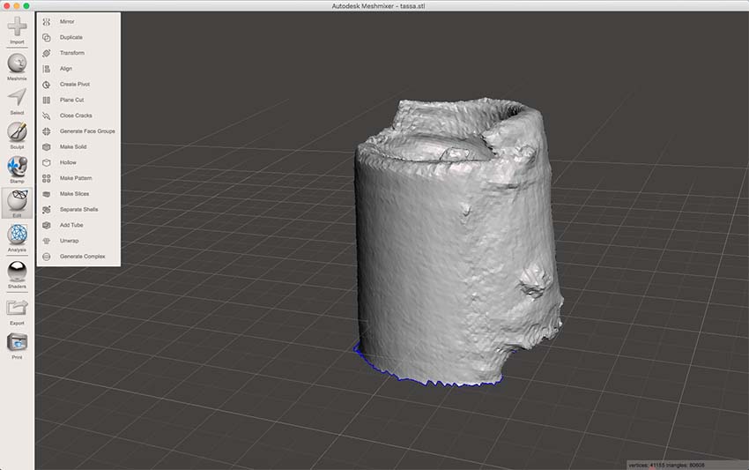The height and width of the screenshot is (470, 749).
Task: Choose Duplicate from the Edit menu
Action: (x=71, y=37)
